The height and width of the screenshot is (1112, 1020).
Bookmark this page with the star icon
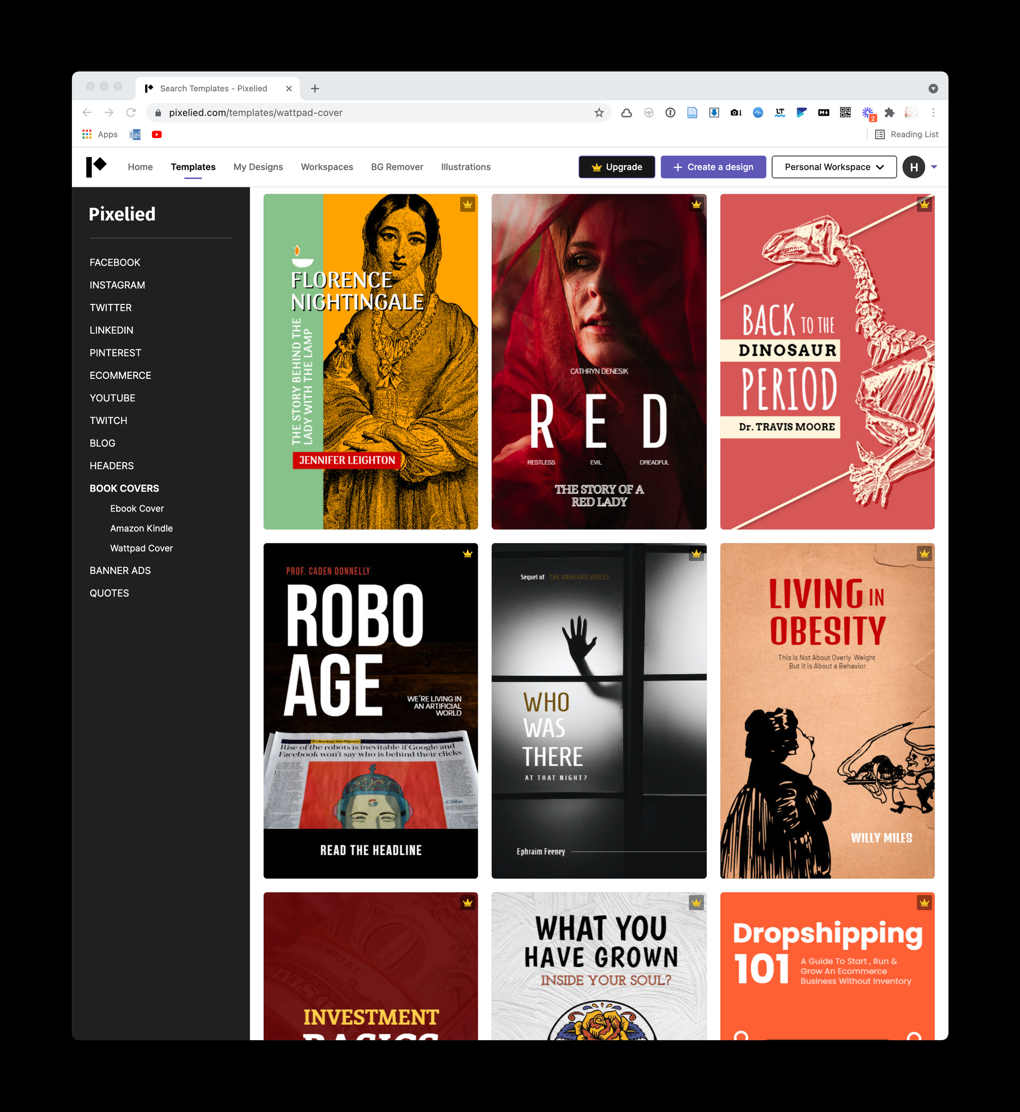point(599,113)
